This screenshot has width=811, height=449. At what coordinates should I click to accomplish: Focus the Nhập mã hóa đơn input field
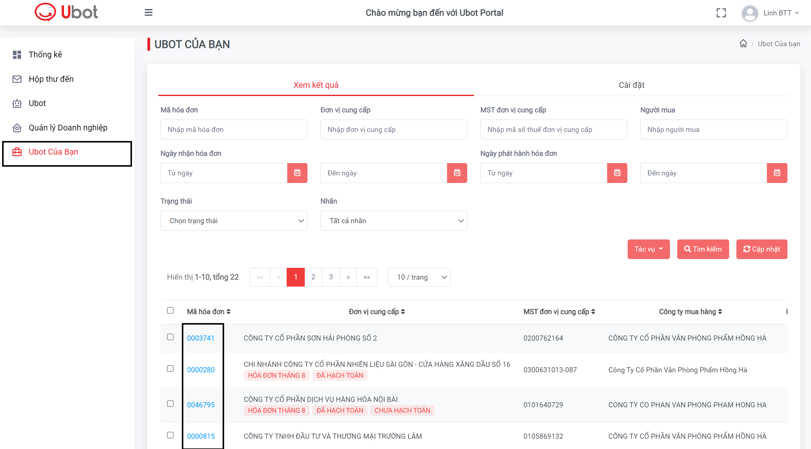click(x=233, y=129)
